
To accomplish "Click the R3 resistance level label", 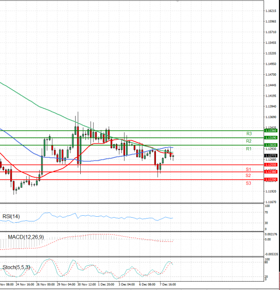I will [249, 134].
